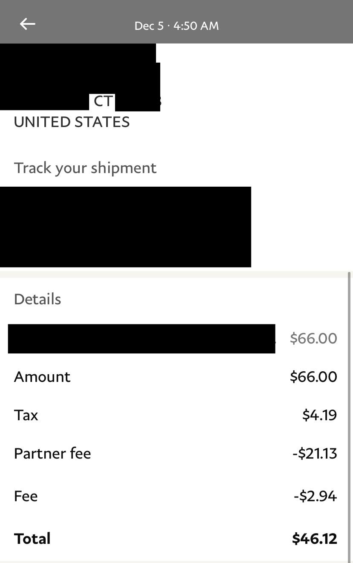This screenshot has height=563, width=353.
Task: Click the bold Total amount $46.12
Action: pos(315,538)
